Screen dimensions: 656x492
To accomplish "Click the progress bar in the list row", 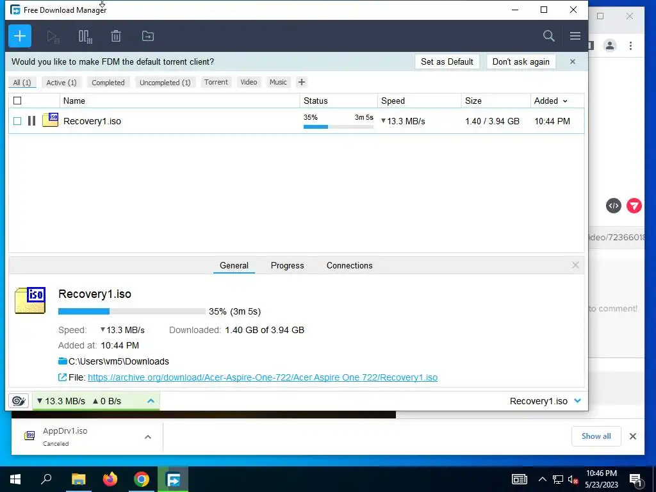I will [338, 127].
